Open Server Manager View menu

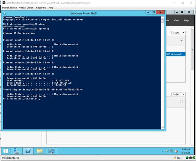176,20
